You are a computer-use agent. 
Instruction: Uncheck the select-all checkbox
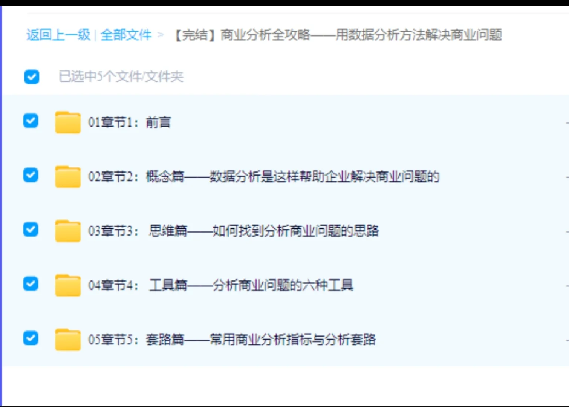pos(31,77)
